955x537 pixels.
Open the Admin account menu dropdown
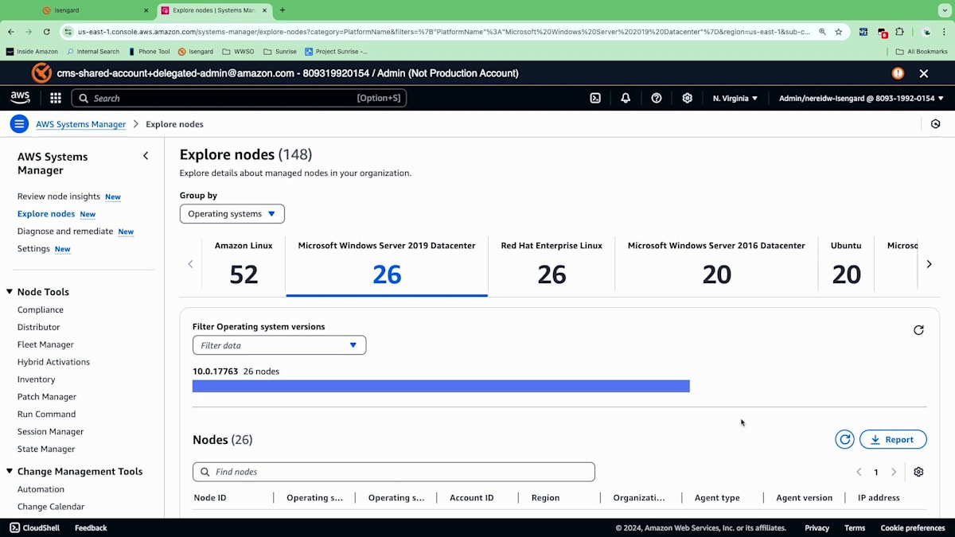pyautogui.click(x=861, y=98)
